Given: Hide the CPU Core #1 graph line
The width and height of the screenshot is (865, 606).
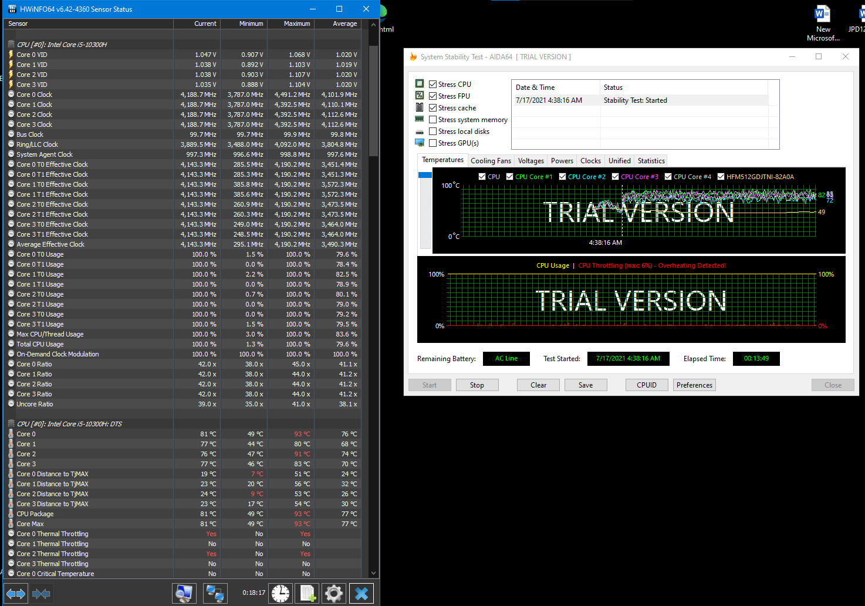Looking at the screenshot, I should click(x=510, y=176).
